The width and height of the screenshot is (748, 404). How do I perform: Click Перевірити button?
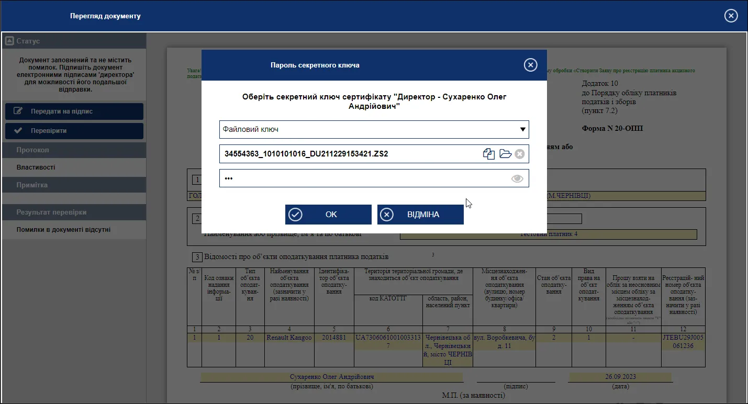[x=74, y=131]
